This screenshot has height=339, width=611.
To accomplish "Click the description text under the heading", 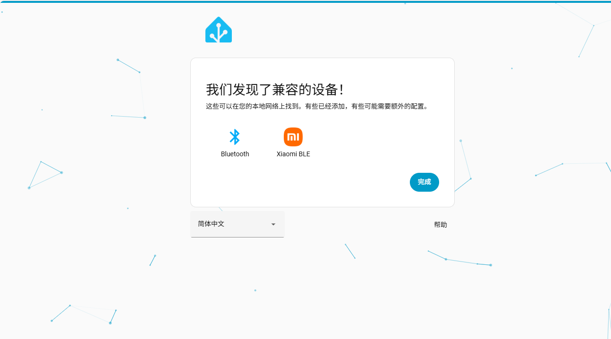I will [316, 106].
